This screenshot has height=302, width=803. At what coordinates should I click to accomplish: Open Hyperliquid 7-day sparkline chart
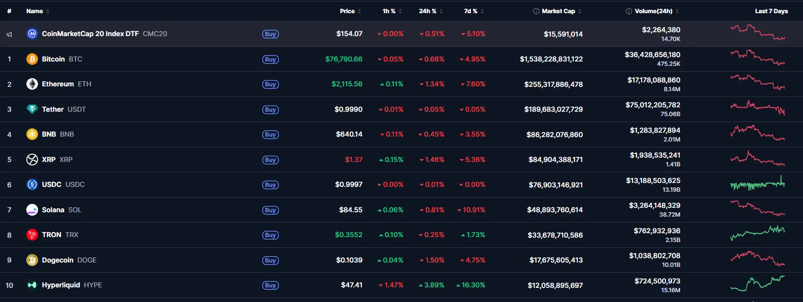(758, 283)
